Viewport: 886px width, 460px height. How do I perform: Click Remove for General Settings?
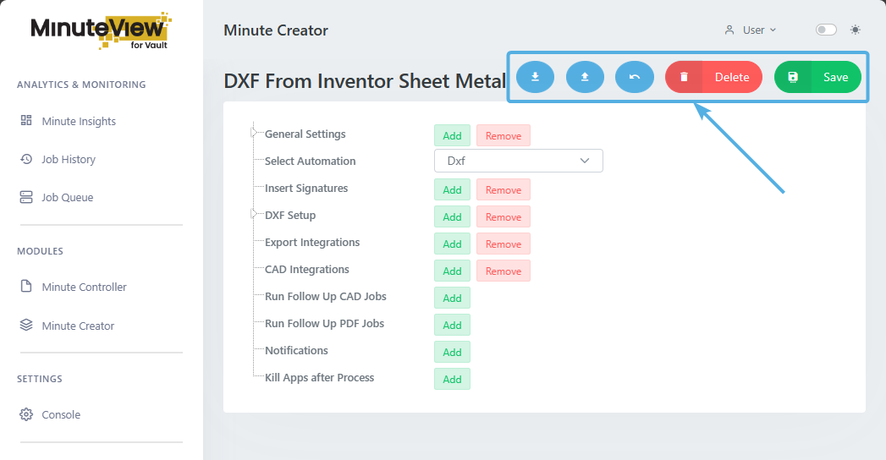pyautogui.click(x=503, y=135)
